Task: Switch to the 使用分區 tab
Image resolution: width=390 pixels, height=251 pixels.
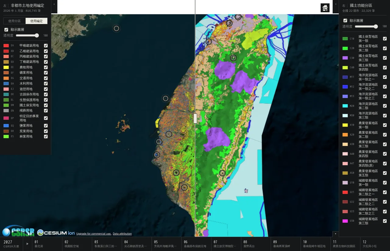Action: (x=15, y=21)
